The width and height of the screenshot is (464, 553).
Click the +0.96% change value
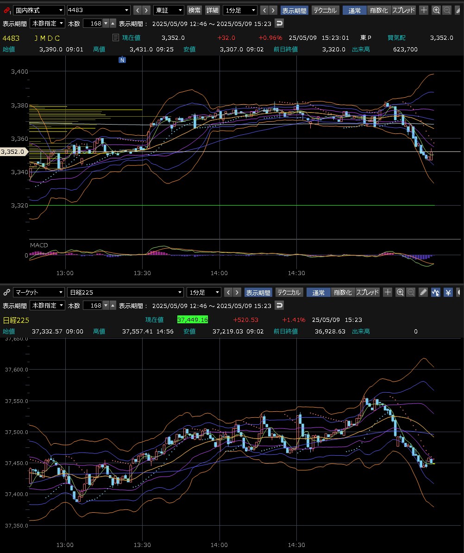pyautogui.click(x=270, y=38)
